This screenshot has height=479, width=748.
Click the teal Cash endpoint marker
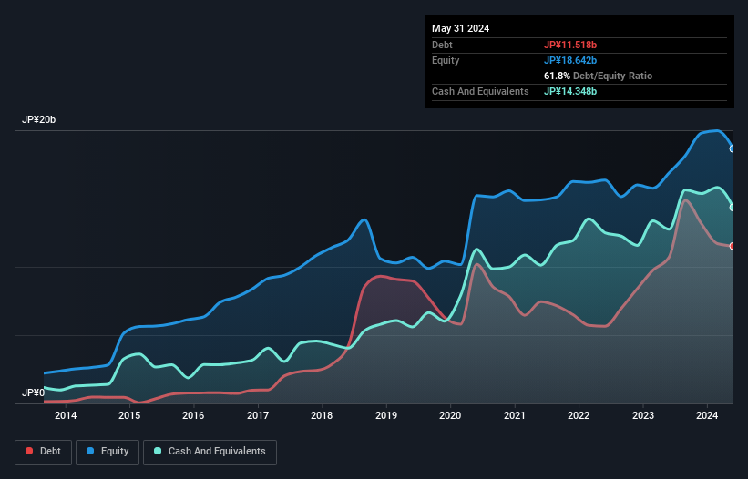(x=733, y=208)
